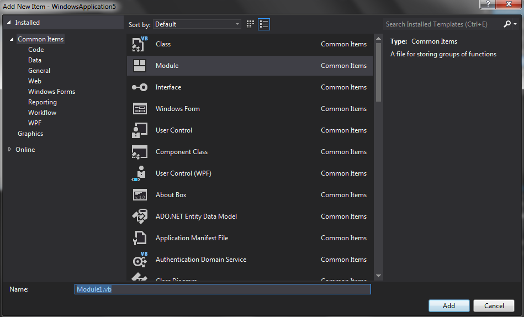Image resolution: width=524 pixels, height=317 pixels.
Task: Select the Web category
Action: [x=35, y=81]
